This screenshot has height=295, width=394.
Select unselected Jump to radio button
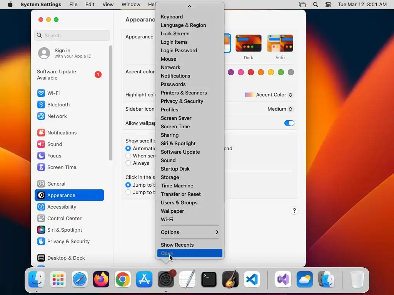(x=128, y=192)
